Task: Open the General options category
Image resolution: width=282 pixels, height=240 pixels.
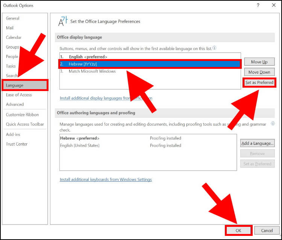Action: point(12,18)
